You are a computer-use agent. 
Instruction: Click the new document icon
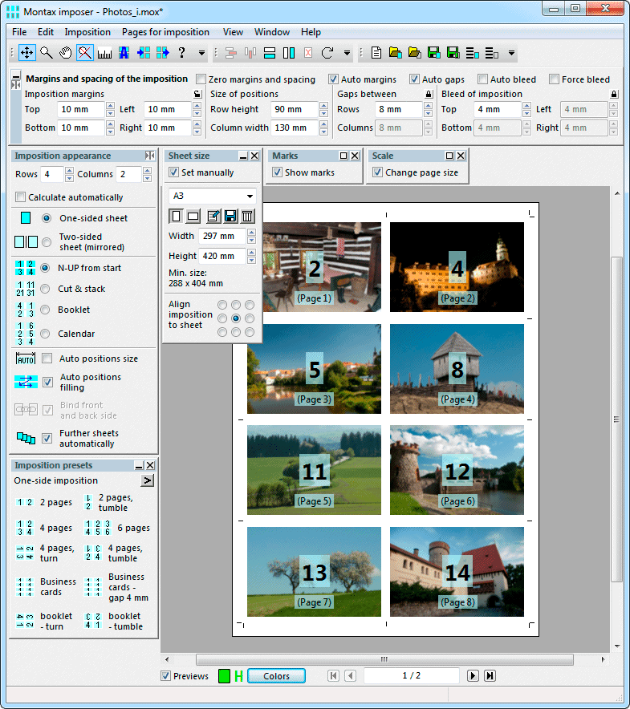[x=376, y=53]
